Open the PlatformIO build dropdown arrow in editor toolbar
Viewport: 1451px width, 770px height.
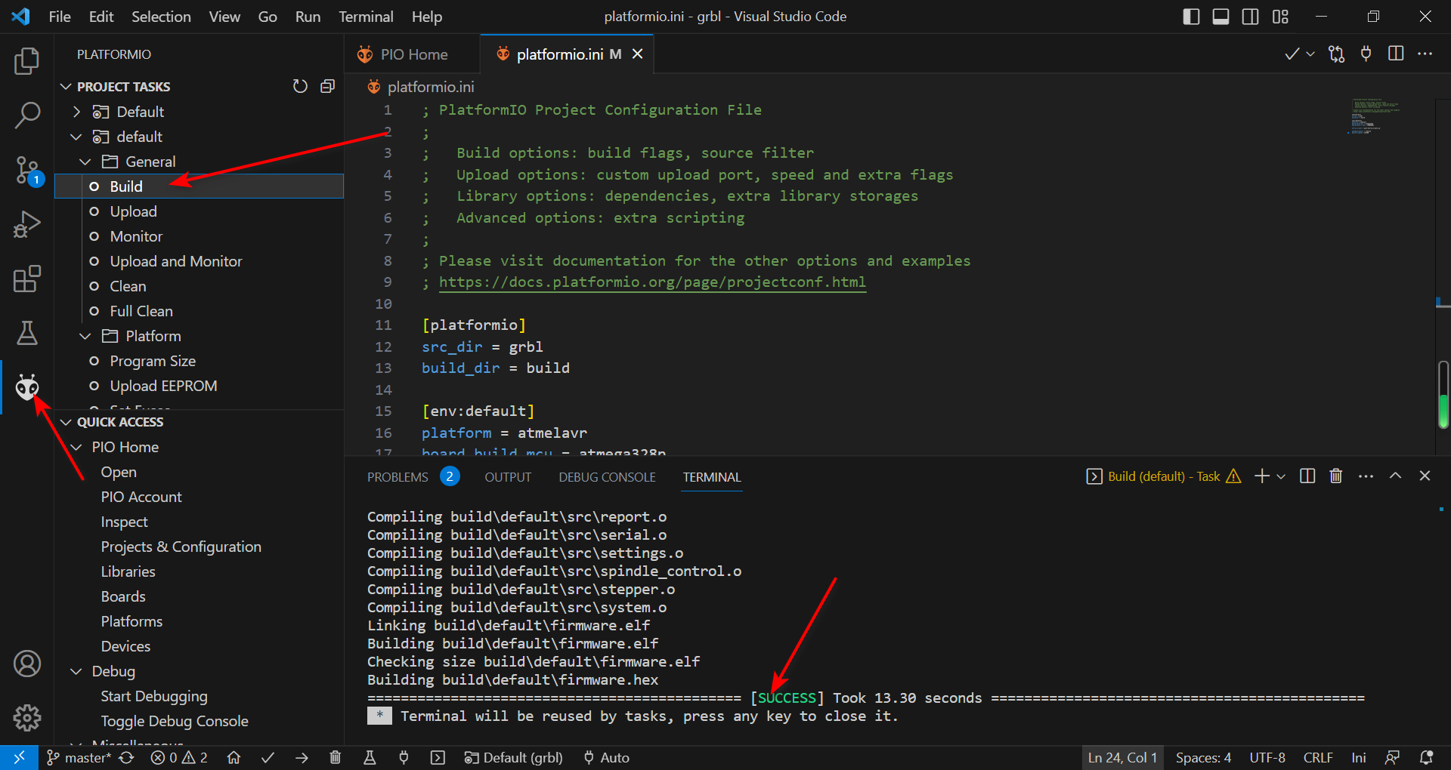point(1310,54)
